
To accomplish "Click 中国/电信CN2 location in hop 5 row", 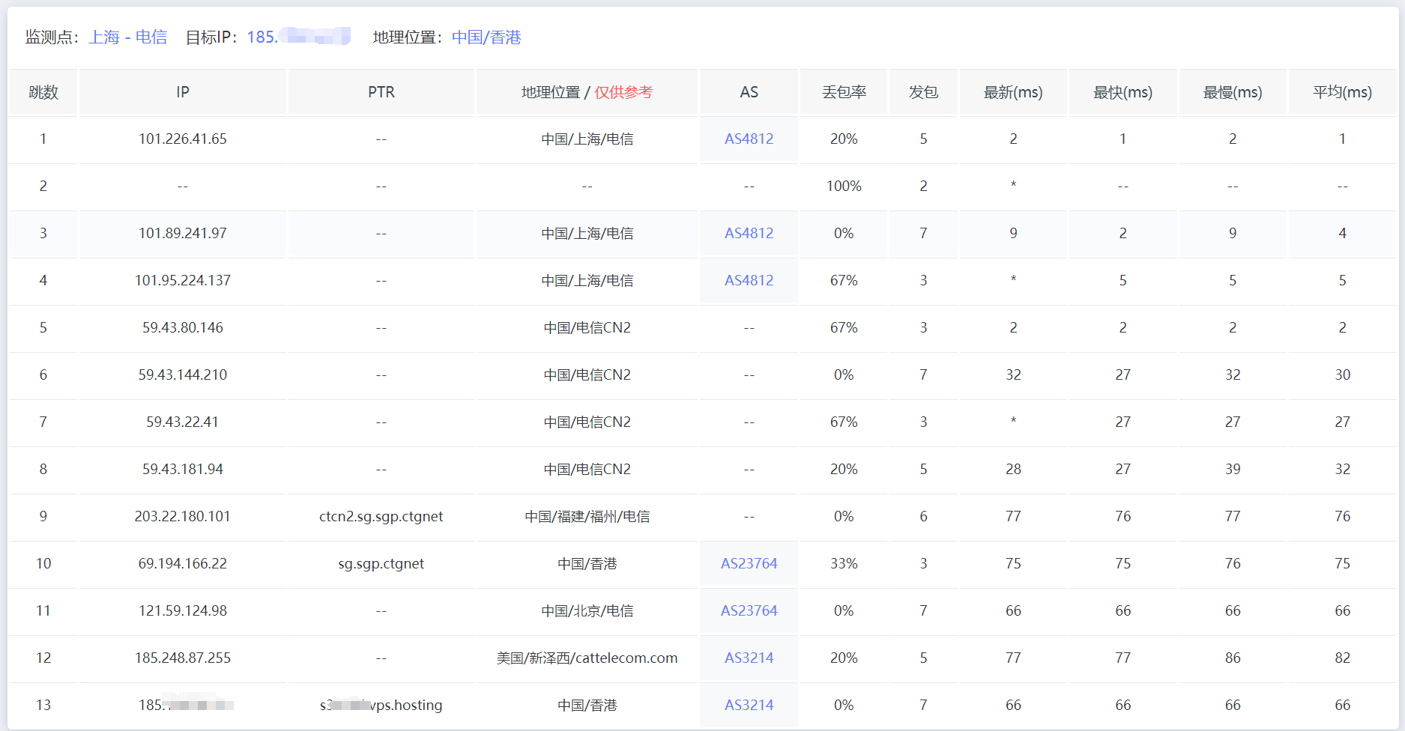I will point(587,327).
